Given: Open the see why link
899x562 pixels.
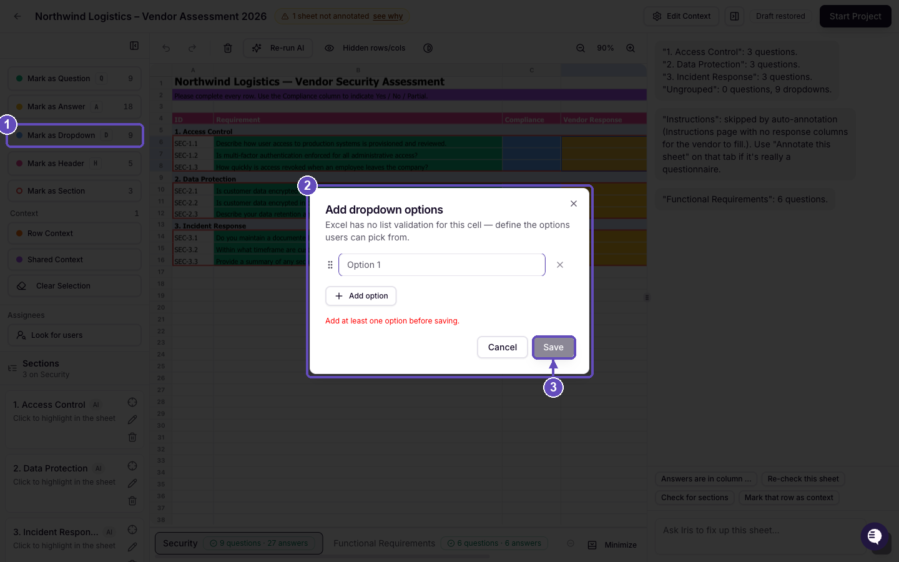Looking at the screenshot, I should click(x=388, y=16).
